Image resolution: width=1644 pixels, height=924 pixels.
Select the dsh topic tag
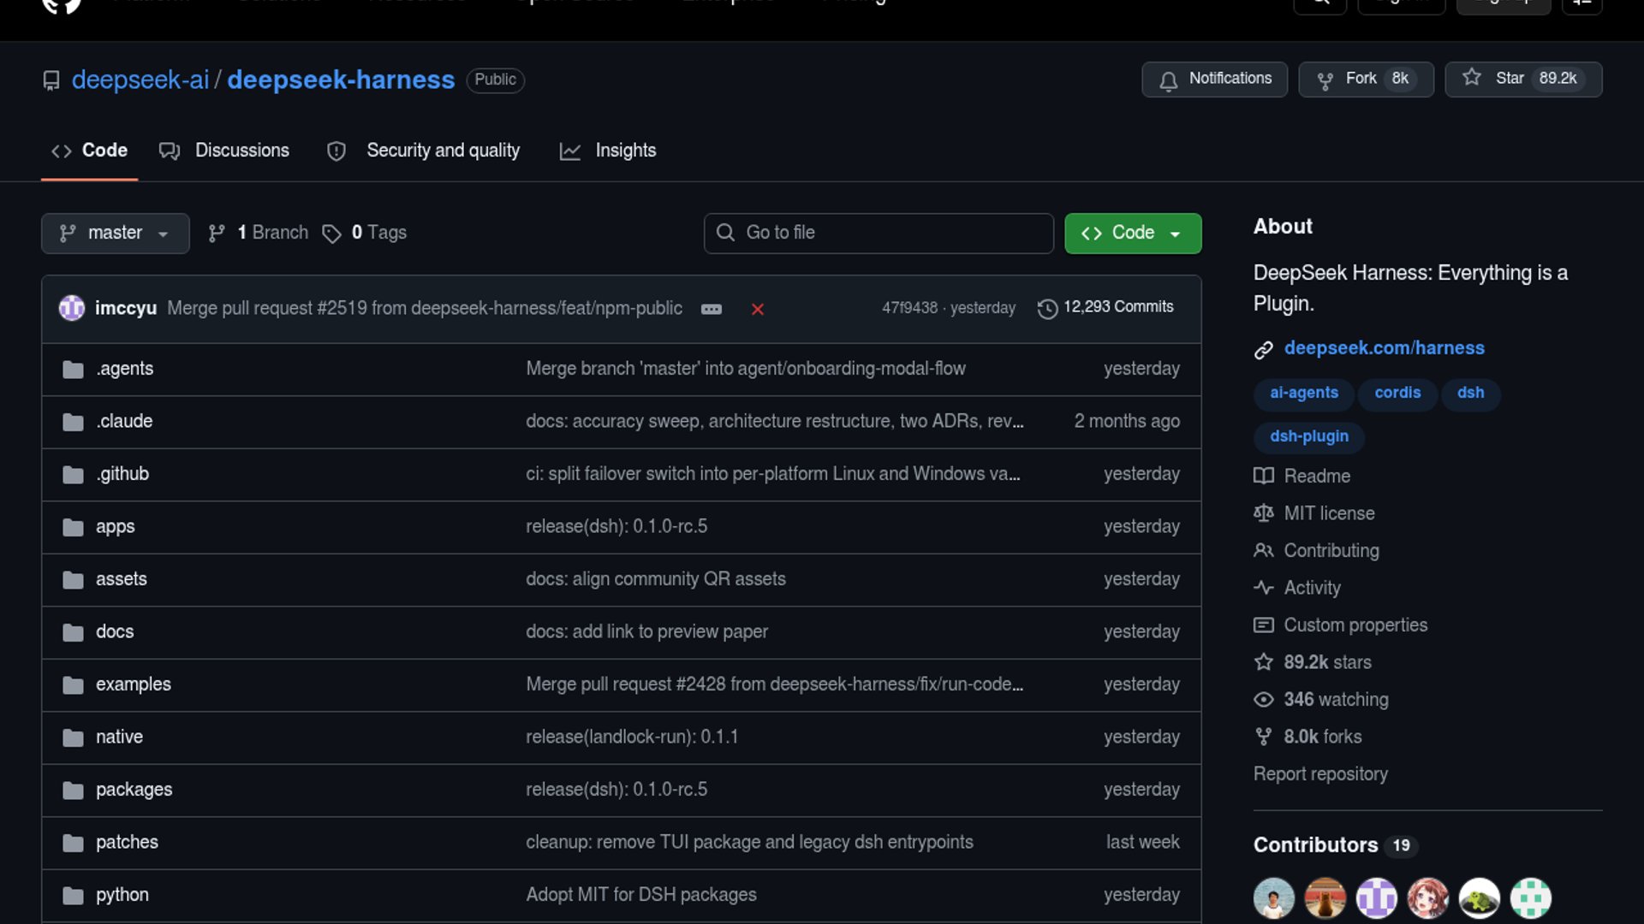point(1470,393)
